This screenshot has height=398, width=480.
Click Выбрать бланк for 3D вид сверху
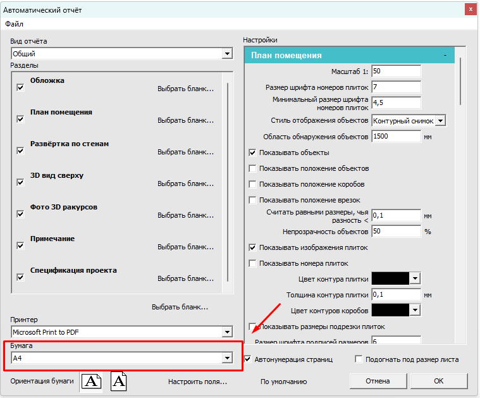185,184
